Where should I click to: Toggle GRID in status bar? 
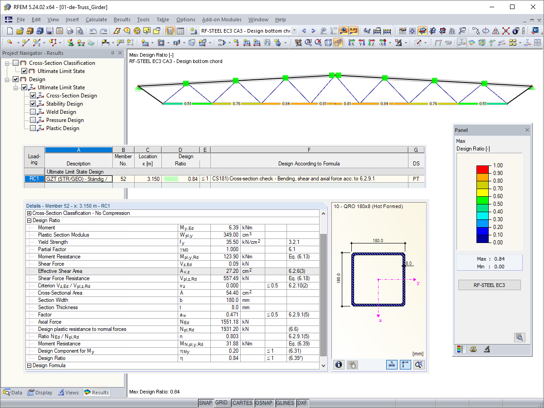pyautogui.click(x=222, y=403)
